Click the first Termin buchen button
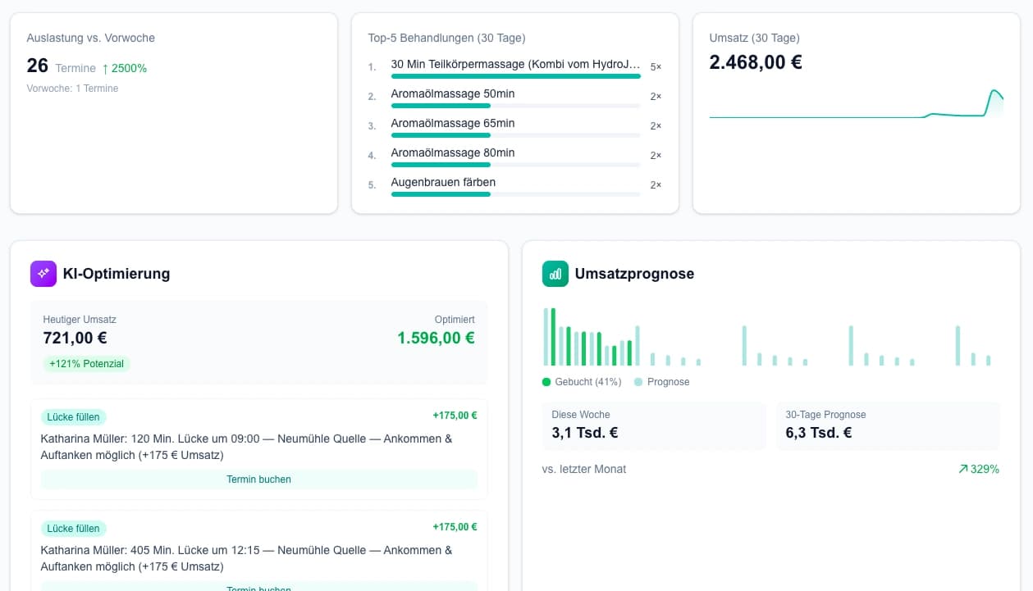The height and width of the screenshot is (591, 1033). 258,479
